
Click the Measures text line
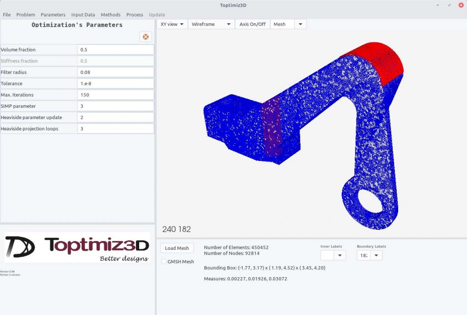(x=245, y=279)
